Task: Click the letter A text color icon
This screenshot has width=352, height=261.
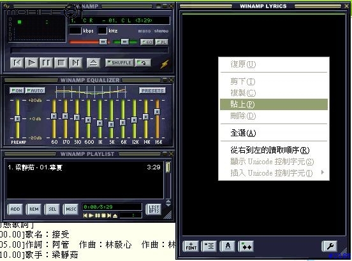Action: point(228,246)
